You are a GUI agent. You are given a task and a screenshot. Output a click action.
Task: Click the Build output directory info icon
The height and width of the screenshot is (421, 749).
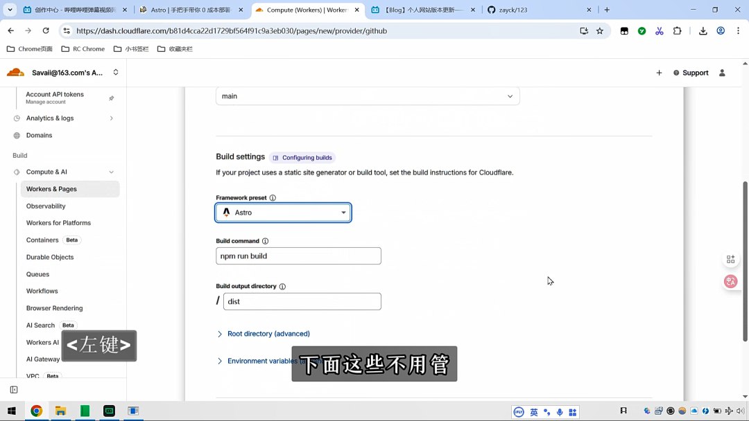[x=282, y=287]
